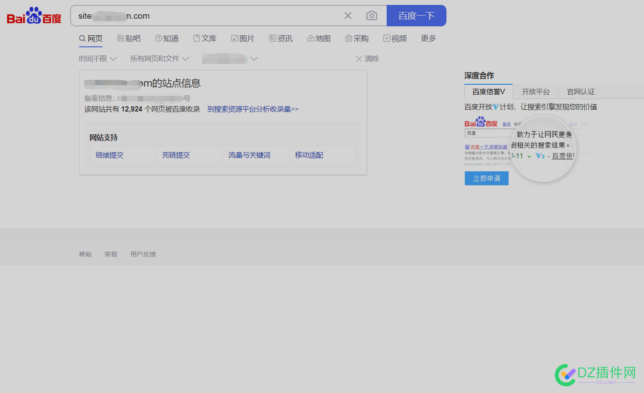Switch to the 贴吧 tab
Viewport: 644px width, 393px height.
point(129,38)
